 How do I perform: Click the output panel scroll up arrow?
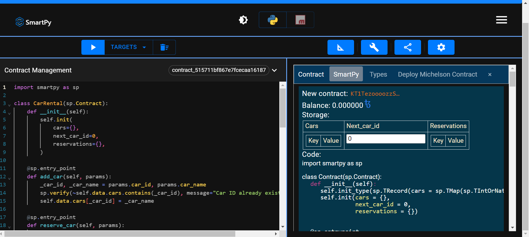(x=512, y=68)
